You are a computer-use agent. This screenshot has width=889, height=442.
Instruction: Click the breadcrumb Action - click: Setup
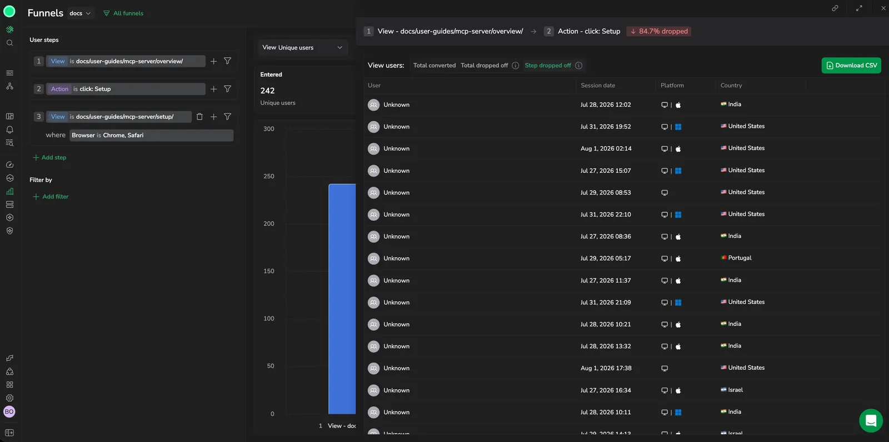[589, 31]
